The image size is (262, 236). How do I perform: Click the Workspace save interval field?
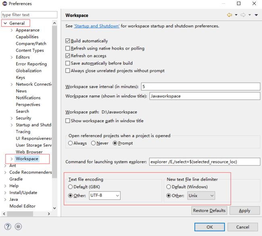pyautogui.click(x=200, y=86)
